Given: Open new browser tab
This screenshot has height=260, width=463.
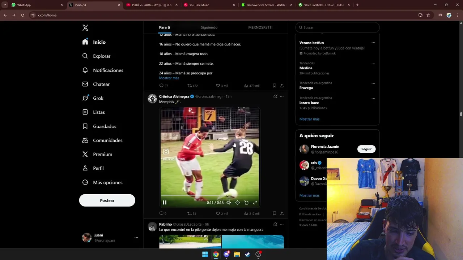Looking at the screenshot, I should point(357,5).
